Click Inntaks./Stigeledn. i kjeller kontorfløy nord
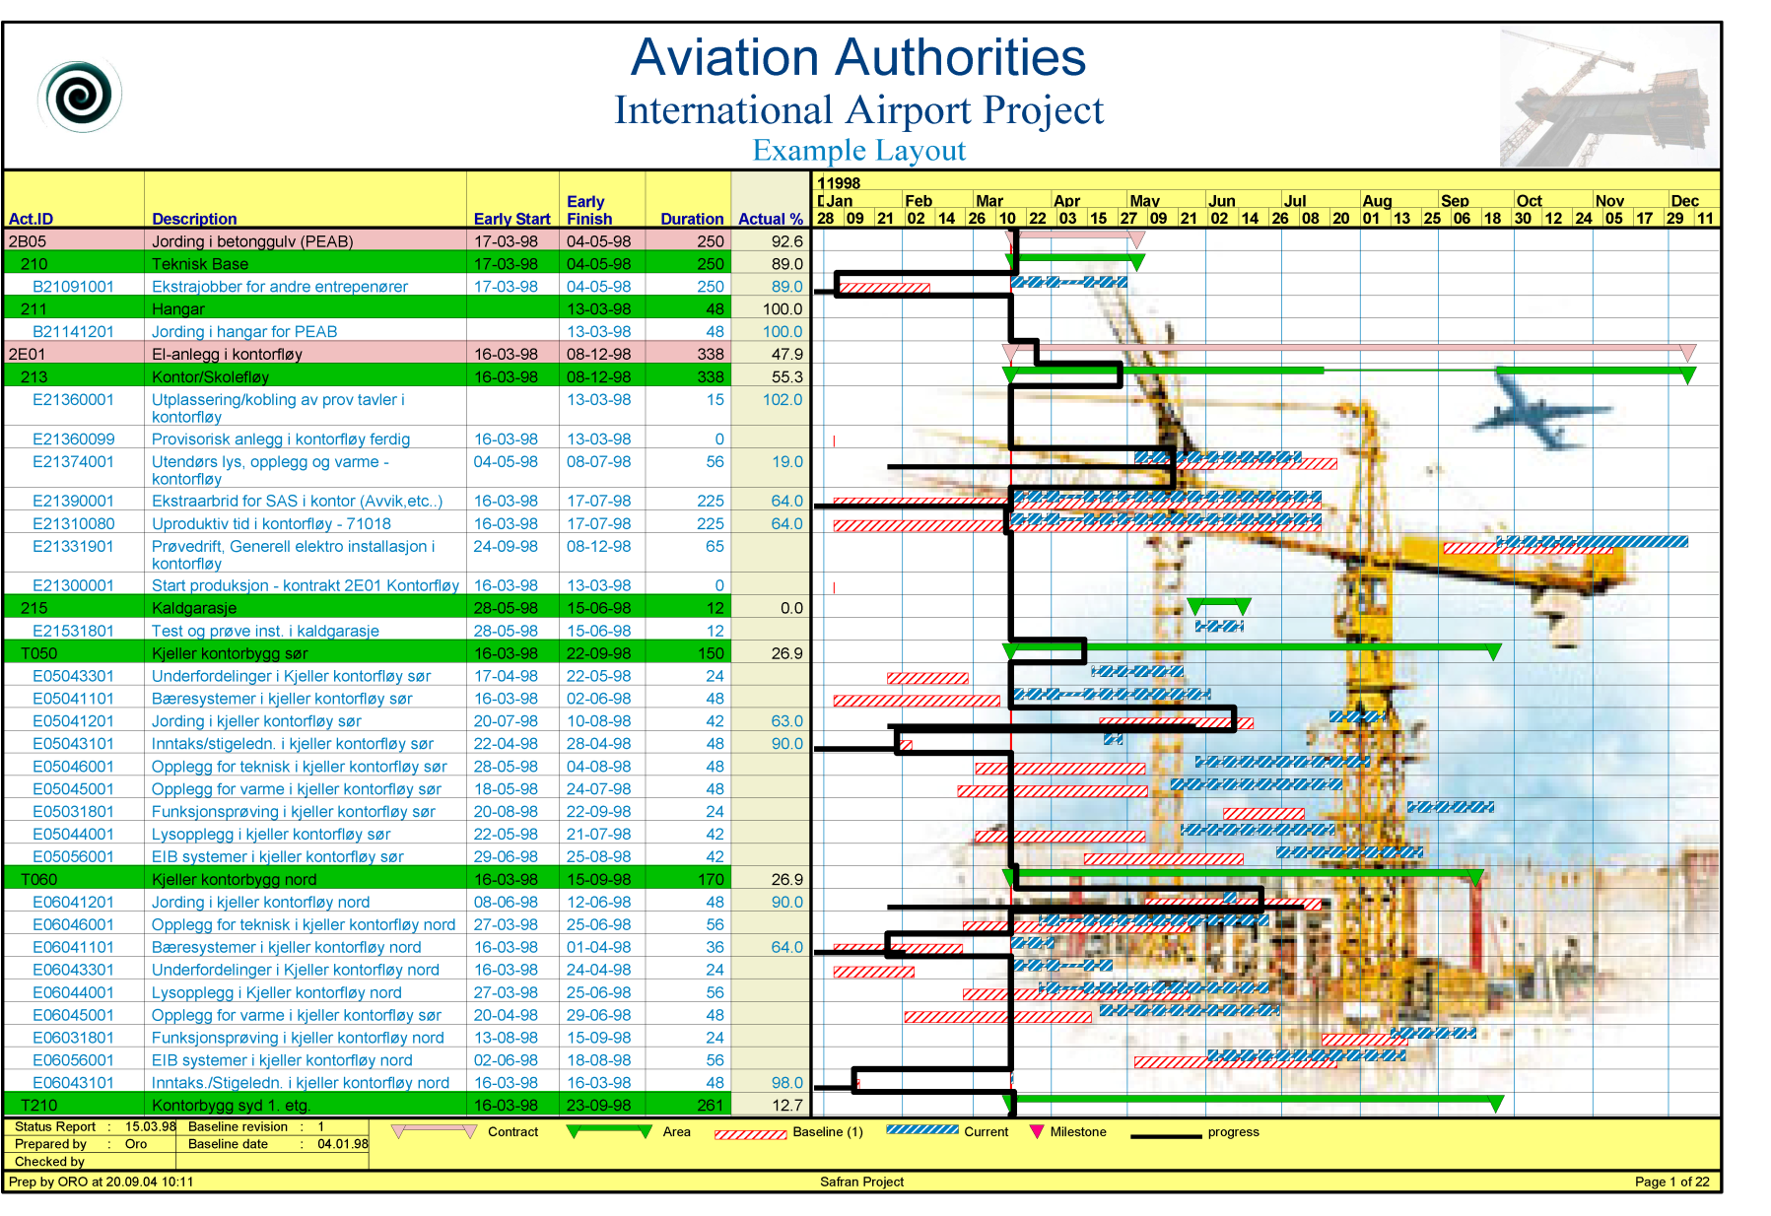 [x=300, y=1084]
